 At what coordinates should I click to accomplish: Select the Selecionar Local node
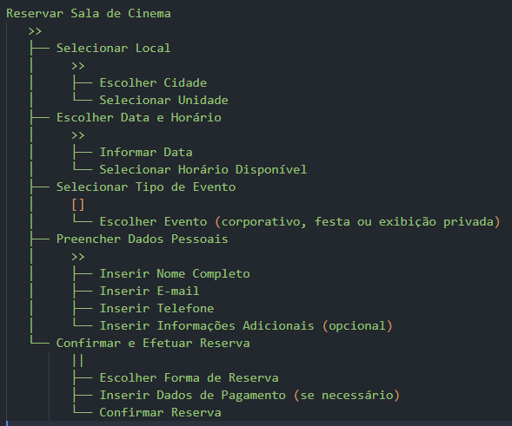113,49
